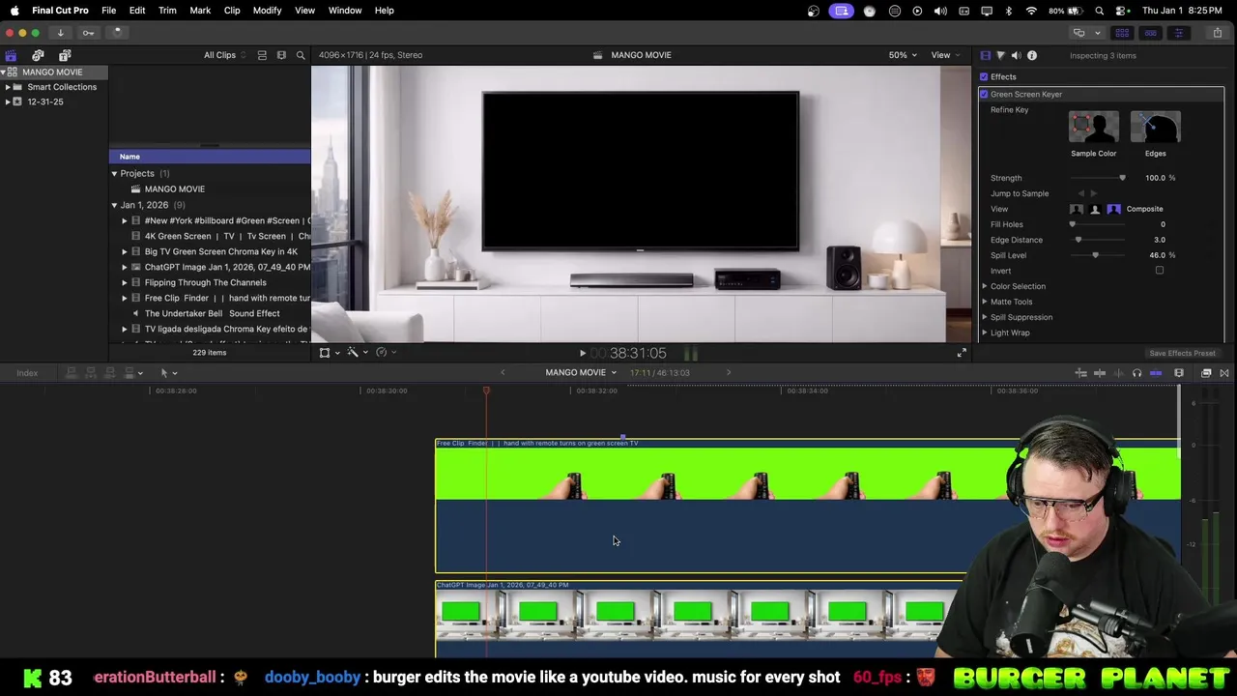Open clip appearance options in timeline

click(x=1179, y=373)
